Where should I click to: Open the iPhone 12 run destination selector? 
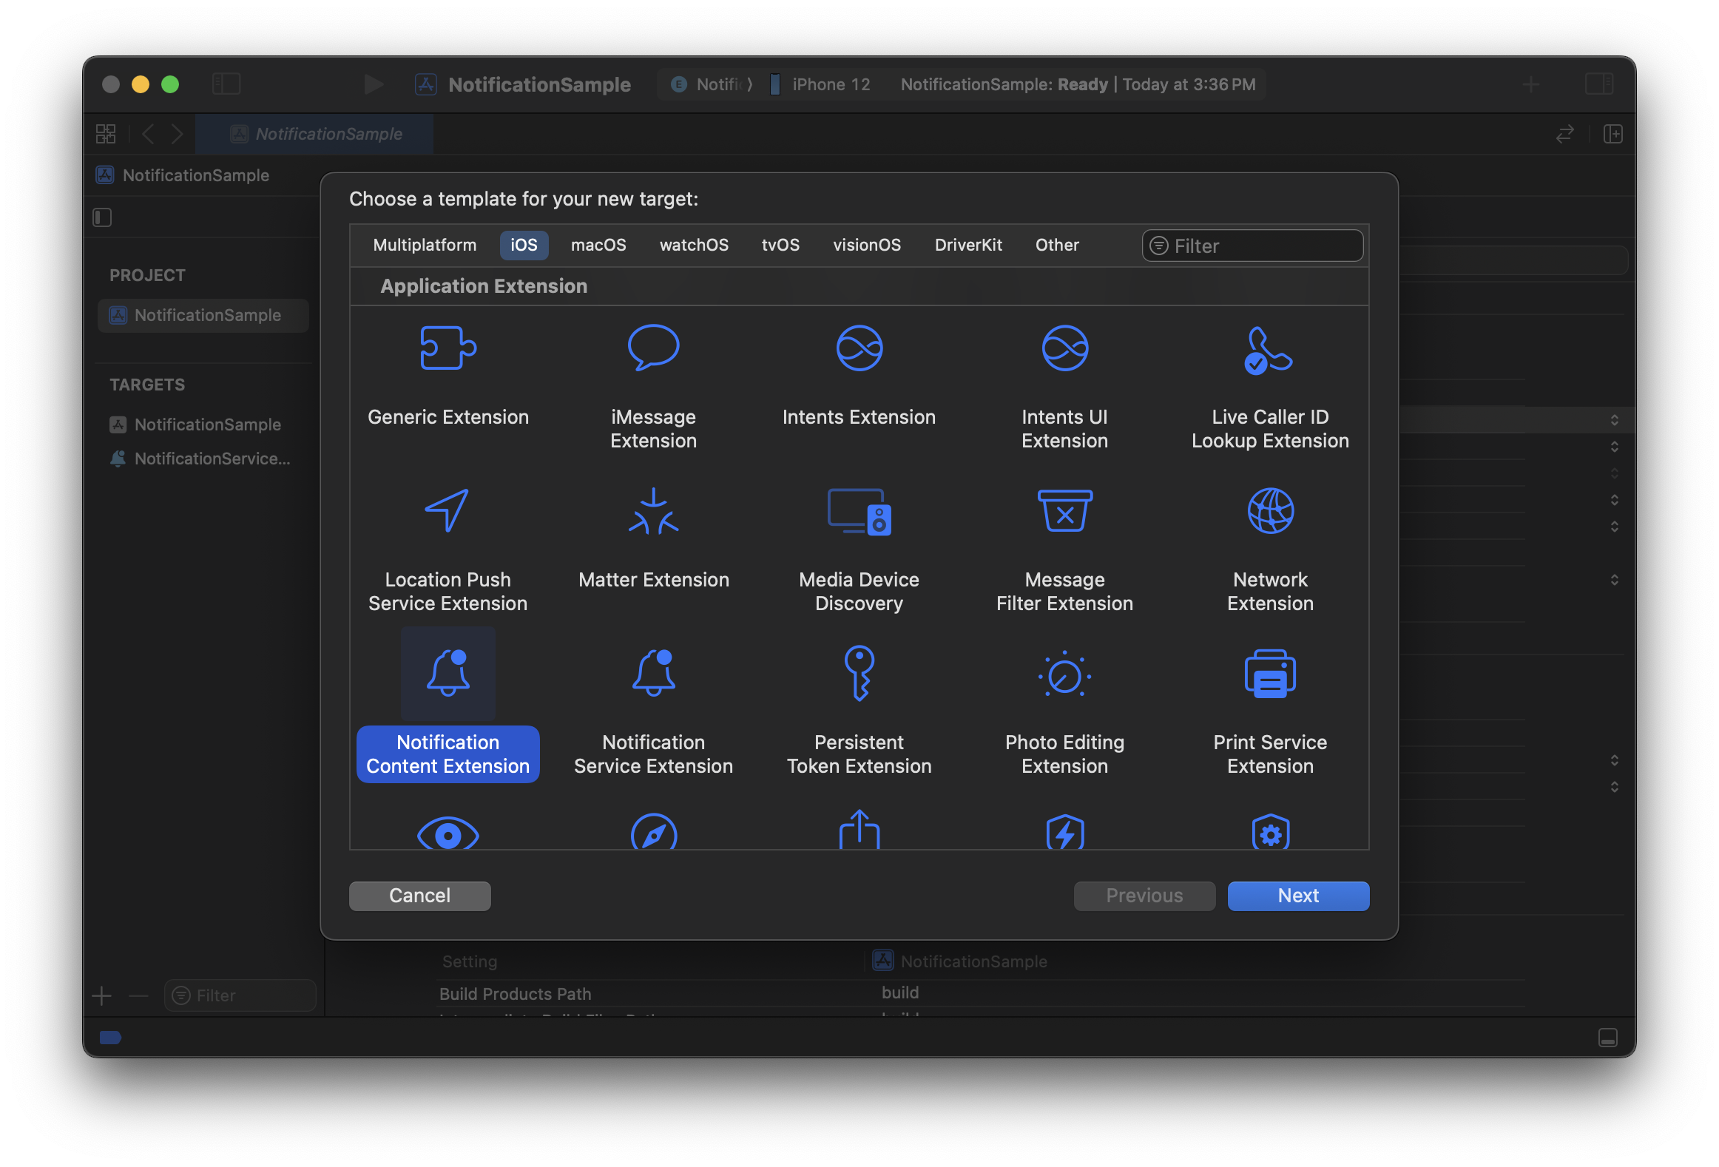coord(830,84)
